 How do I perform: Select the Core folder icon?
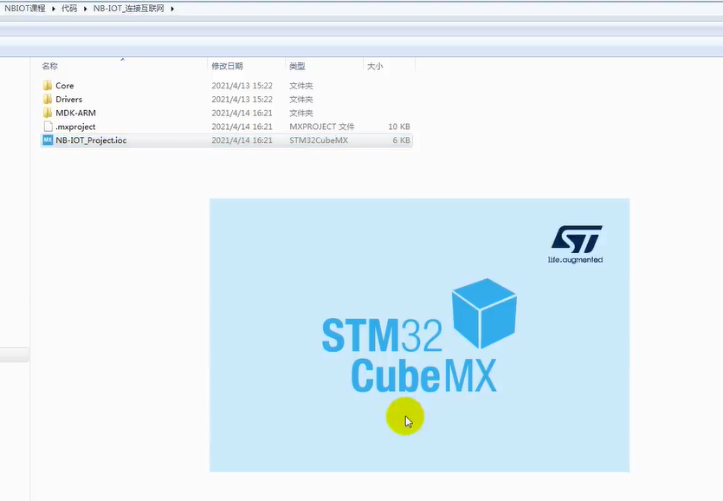(48, 86)
